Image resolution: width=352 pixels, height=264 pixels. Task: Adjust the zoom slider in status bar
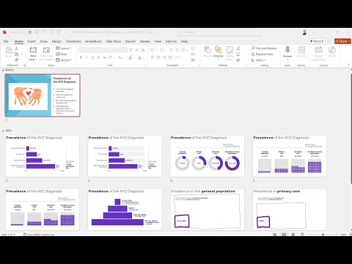tap(323, 235)
